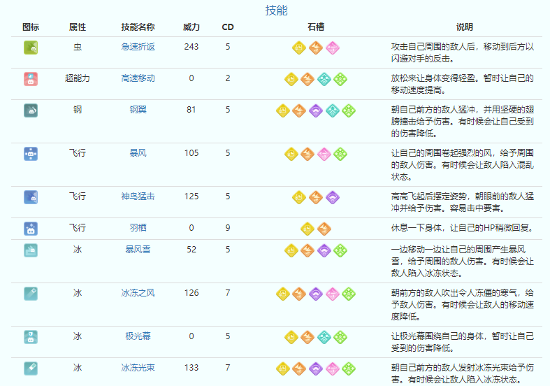Click the 羽栖 description text

pos(463,228)
